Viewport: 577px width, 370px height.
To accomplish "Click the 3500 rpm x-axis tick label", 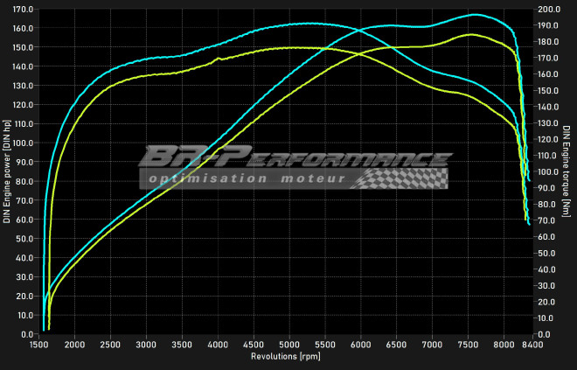I will tap(182, 346).
